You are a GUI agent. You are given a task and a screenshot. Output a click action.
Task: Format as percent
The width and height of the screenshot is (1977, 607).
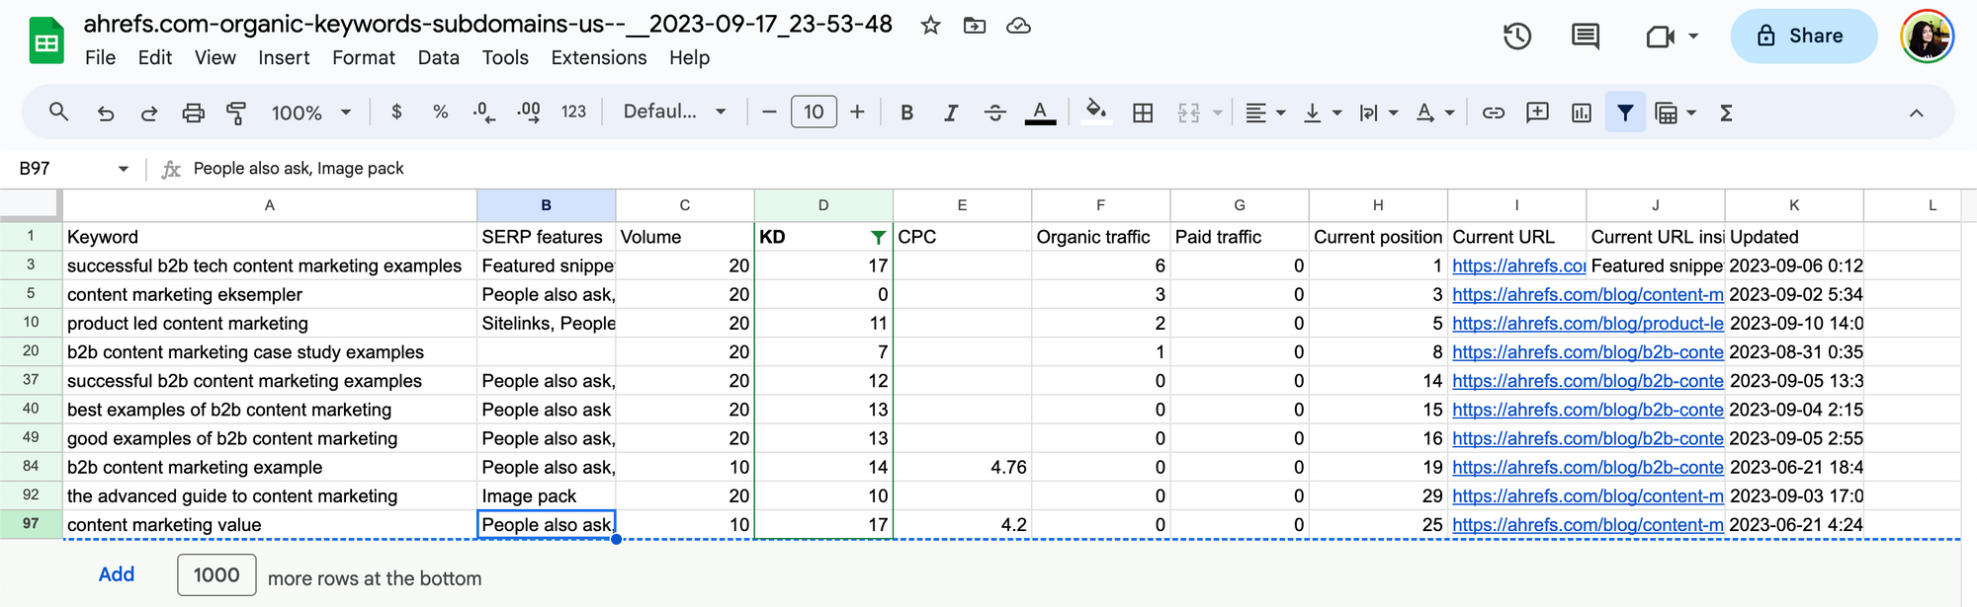441,113
